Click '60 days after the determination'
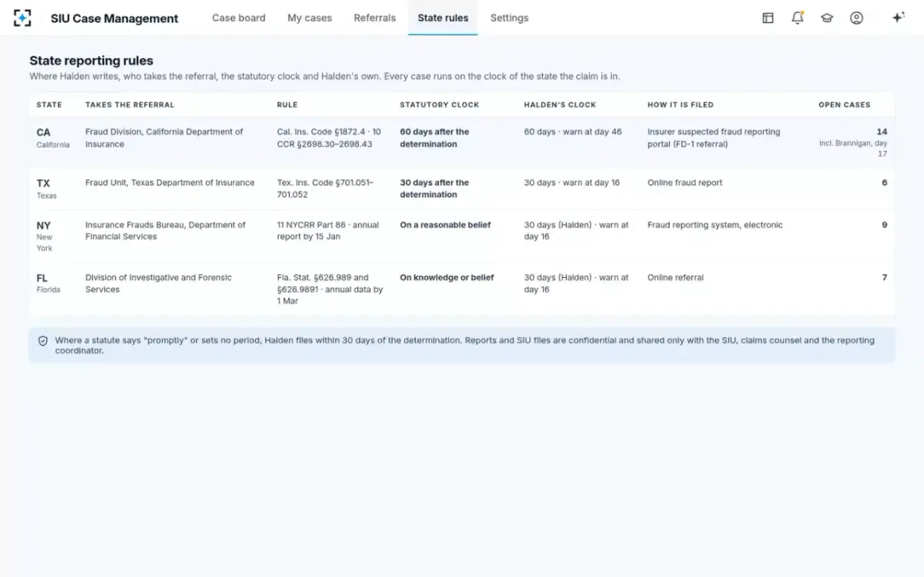The width and height of the screenshot is (924, 577). 434,138
